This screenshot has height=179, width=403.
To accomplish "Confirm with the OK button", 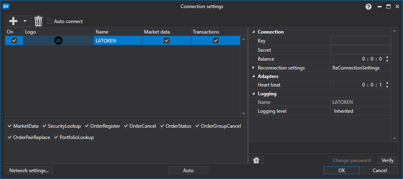I will coord(342,170).
